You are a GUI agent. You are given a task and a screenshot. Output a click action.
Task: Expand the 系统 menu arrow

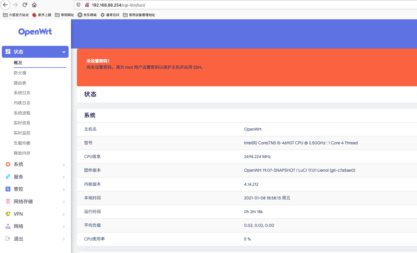64,165
